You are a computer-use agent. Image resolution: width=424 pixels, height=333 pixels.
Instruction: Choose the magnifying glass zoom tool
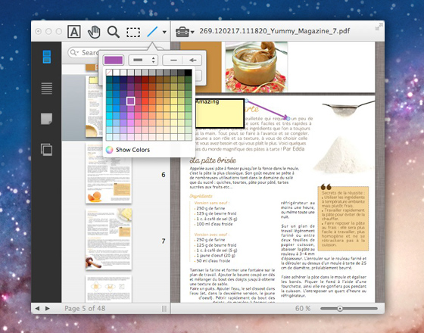point(114,32)
